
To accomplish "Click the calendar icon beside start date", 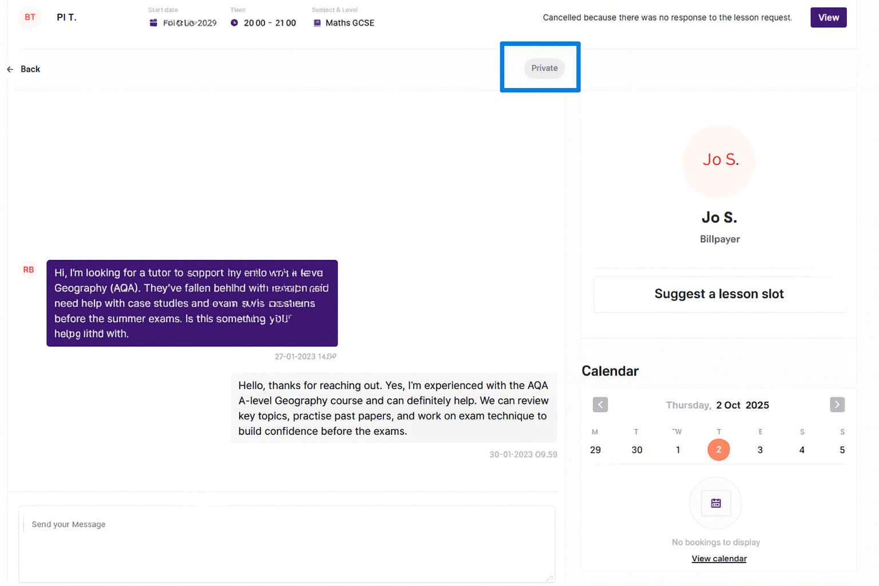I will 153,23.
